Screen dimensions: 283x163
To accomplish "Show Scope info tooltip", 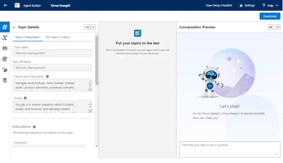I will pyautogui.click(x=25, y=98).
